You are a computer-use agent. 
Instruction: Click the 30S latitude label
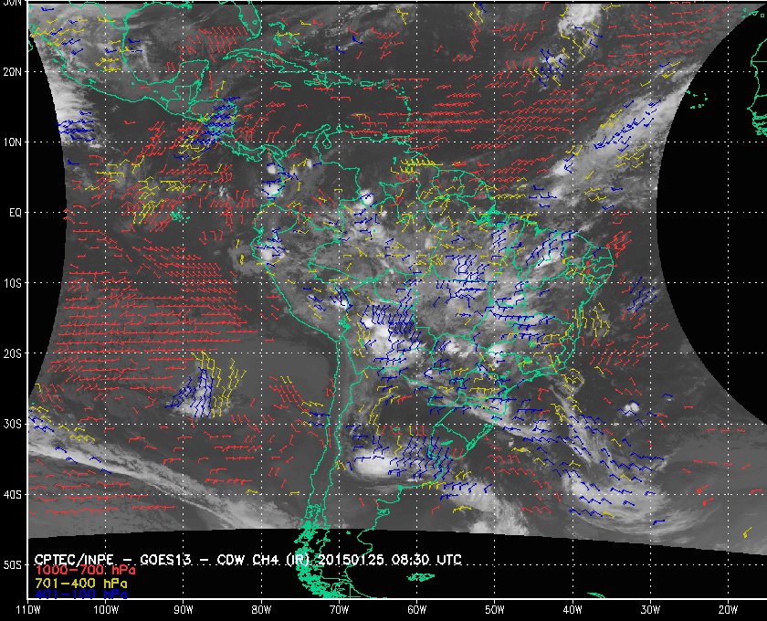point(13,425)
